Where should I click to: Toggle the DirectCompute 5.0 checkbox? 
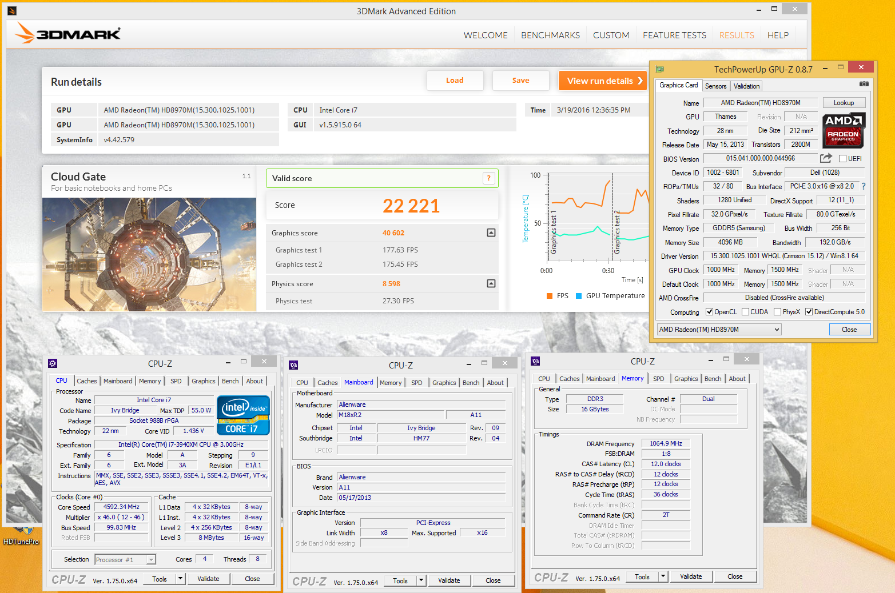809,312
